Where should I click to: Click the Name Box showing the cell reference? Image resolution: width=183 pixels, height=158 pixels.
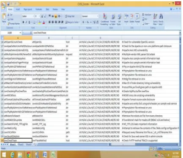[x=11, y=33]
